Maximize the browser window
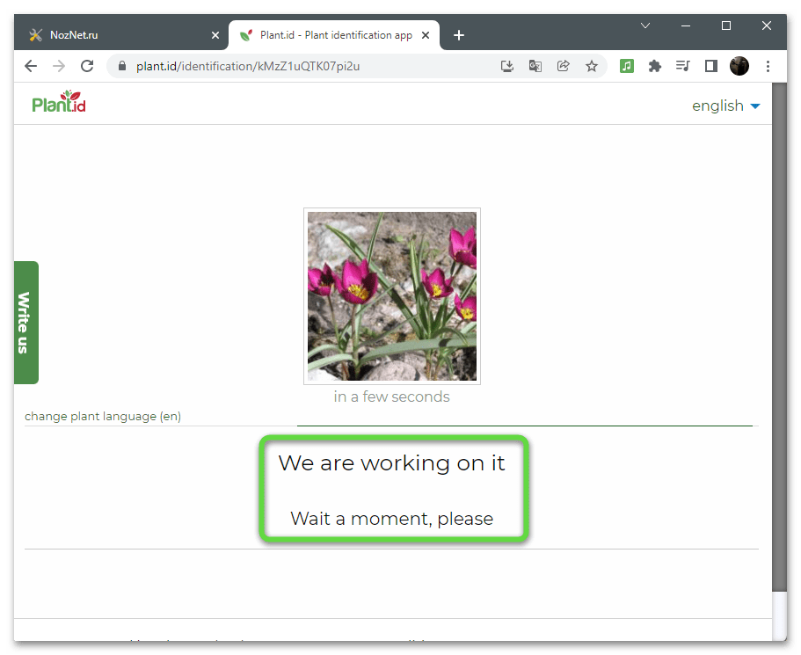801x655 pixels. click(726, 25)
